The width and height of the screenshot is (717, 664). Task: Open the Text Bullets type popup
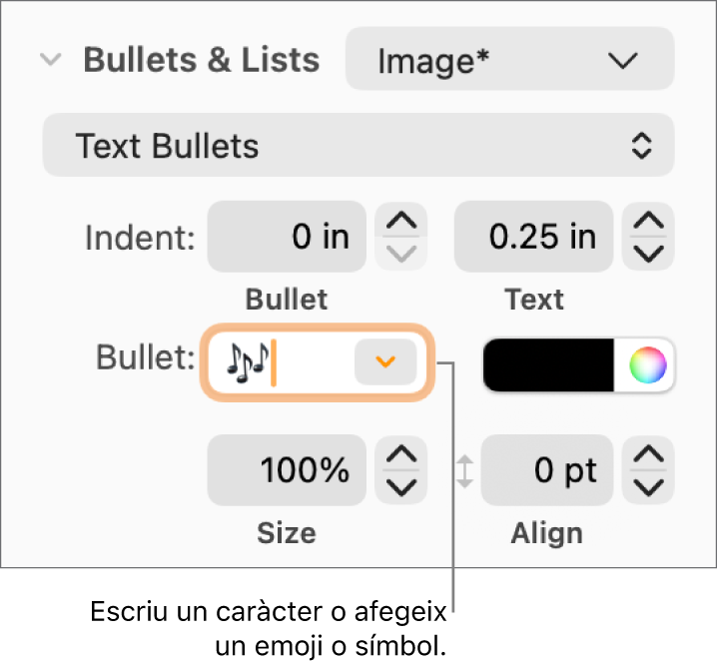tap(358, 147)
